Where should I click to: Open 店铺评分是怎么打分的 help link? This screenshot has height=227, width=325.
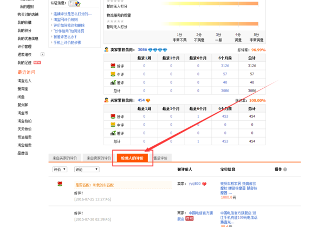click(x=73, y=14)
